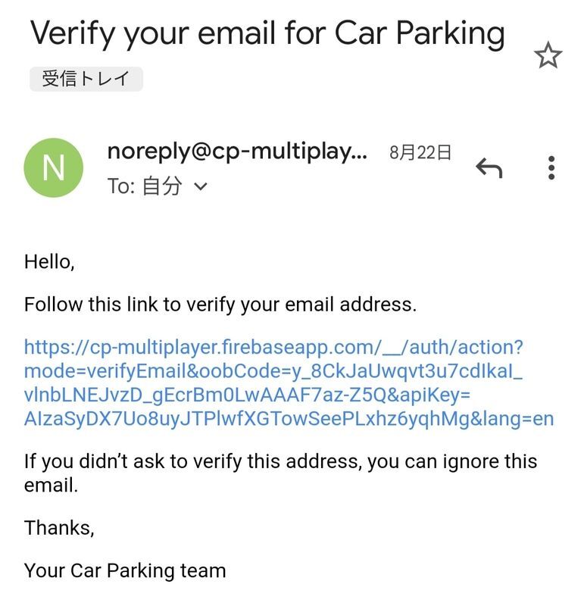The image size is (584, 606).
Task: Click the 'Thanks,' closing line
Action: 59,527
